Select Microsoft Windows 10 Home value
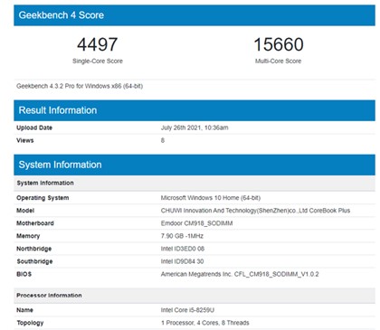Viewport: 380px width, 330px height. [x=211, y=198]
